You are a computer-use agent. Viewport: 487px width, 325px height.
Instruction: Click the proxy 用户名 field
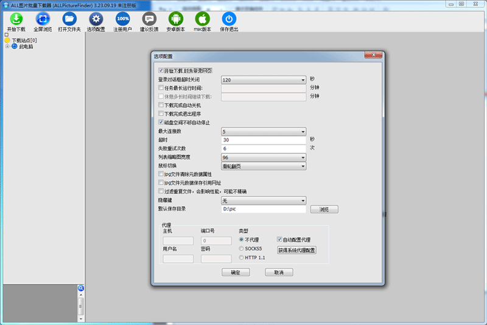click(178, 259)
